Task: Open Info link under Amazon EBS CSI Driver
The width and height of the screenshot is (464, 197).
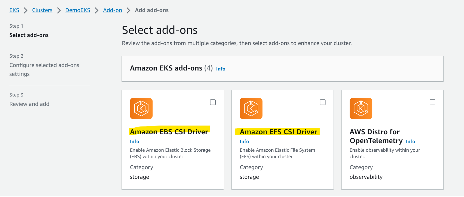Action: pos(134,142)
